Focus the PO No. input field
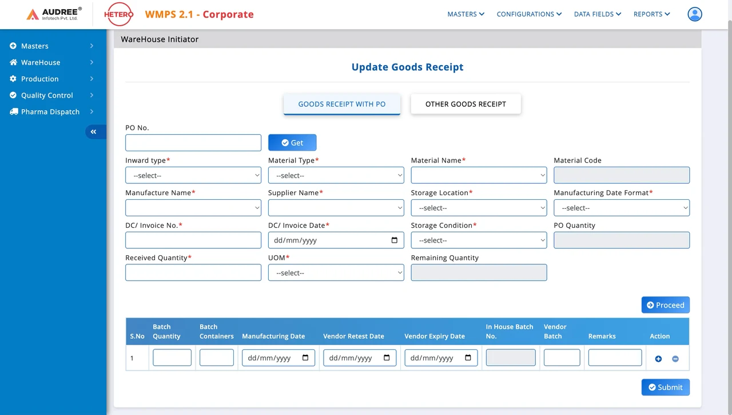This screenshot has height=415, width=732. click(193, 143)
